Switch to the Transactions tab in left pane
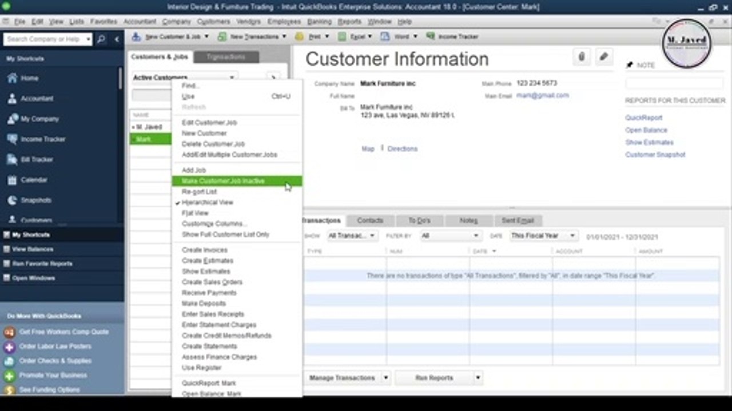The width and height of the screenshot is (732, 411). pyautogui.click(x=226, y=57)
